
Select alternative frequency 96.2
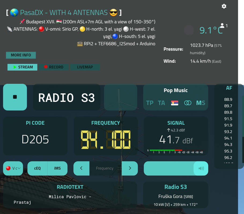click(x=228, y=158)
